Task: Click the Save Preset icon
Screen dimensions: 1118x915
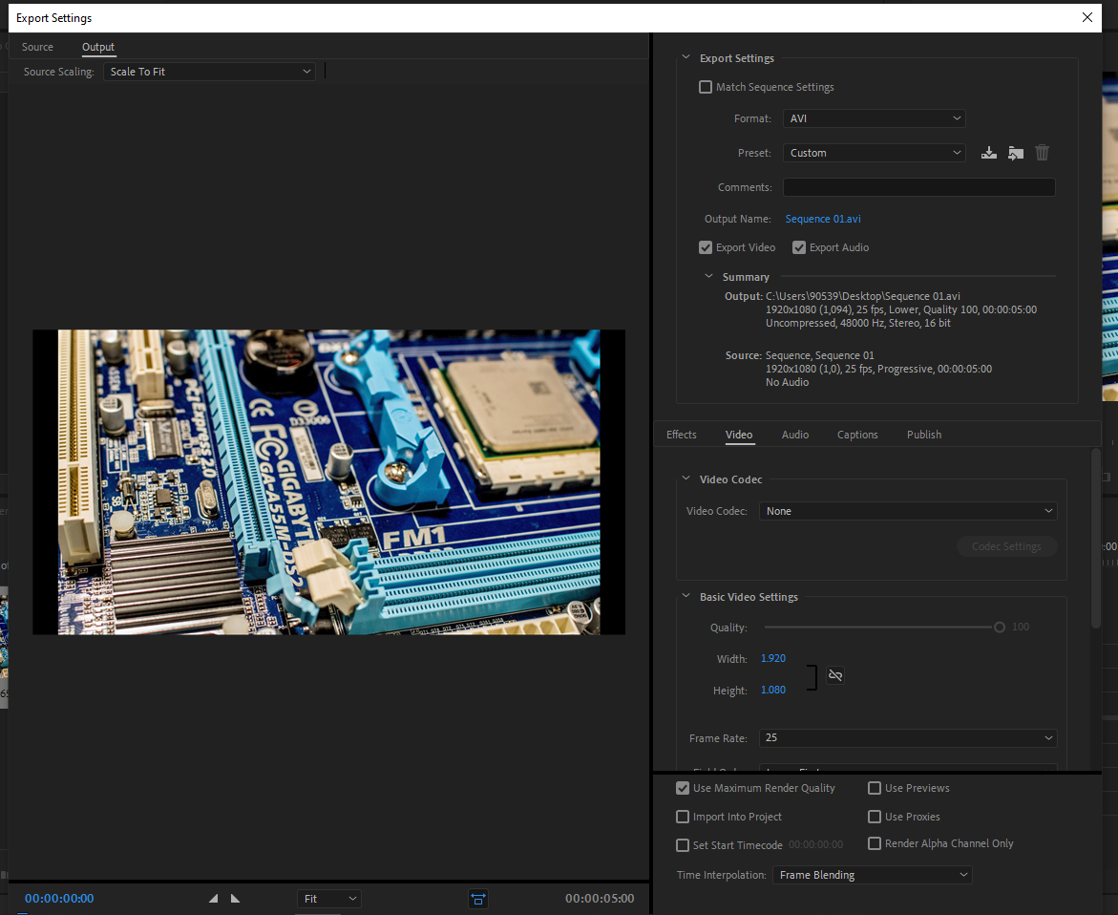Action: (x=988, y=153)
